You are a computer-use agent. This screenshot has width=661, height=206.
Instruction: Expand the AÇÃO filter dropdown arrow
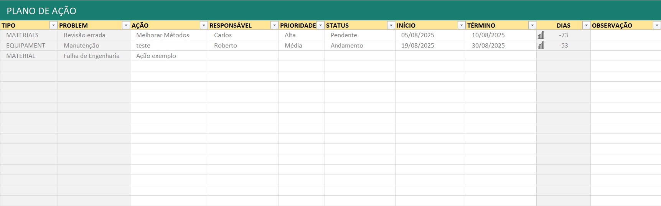click(204, 25)
